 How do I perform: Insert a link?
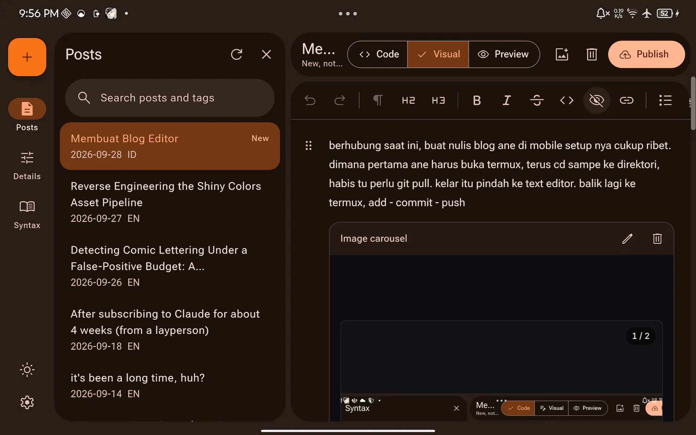click(626, 100)
